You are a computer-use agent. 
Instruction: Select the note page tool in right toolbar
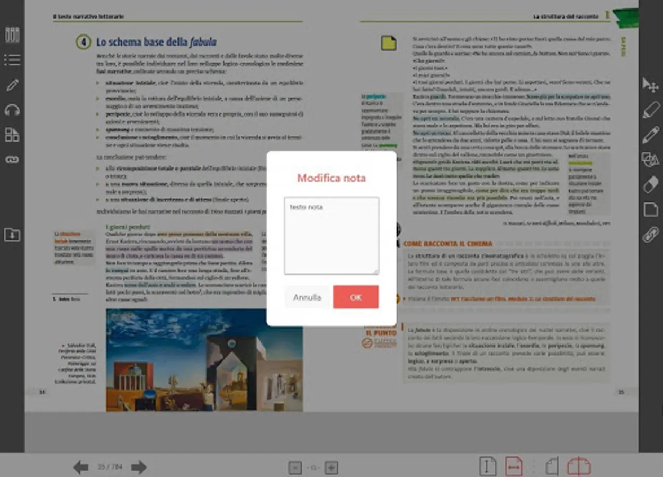650,209
